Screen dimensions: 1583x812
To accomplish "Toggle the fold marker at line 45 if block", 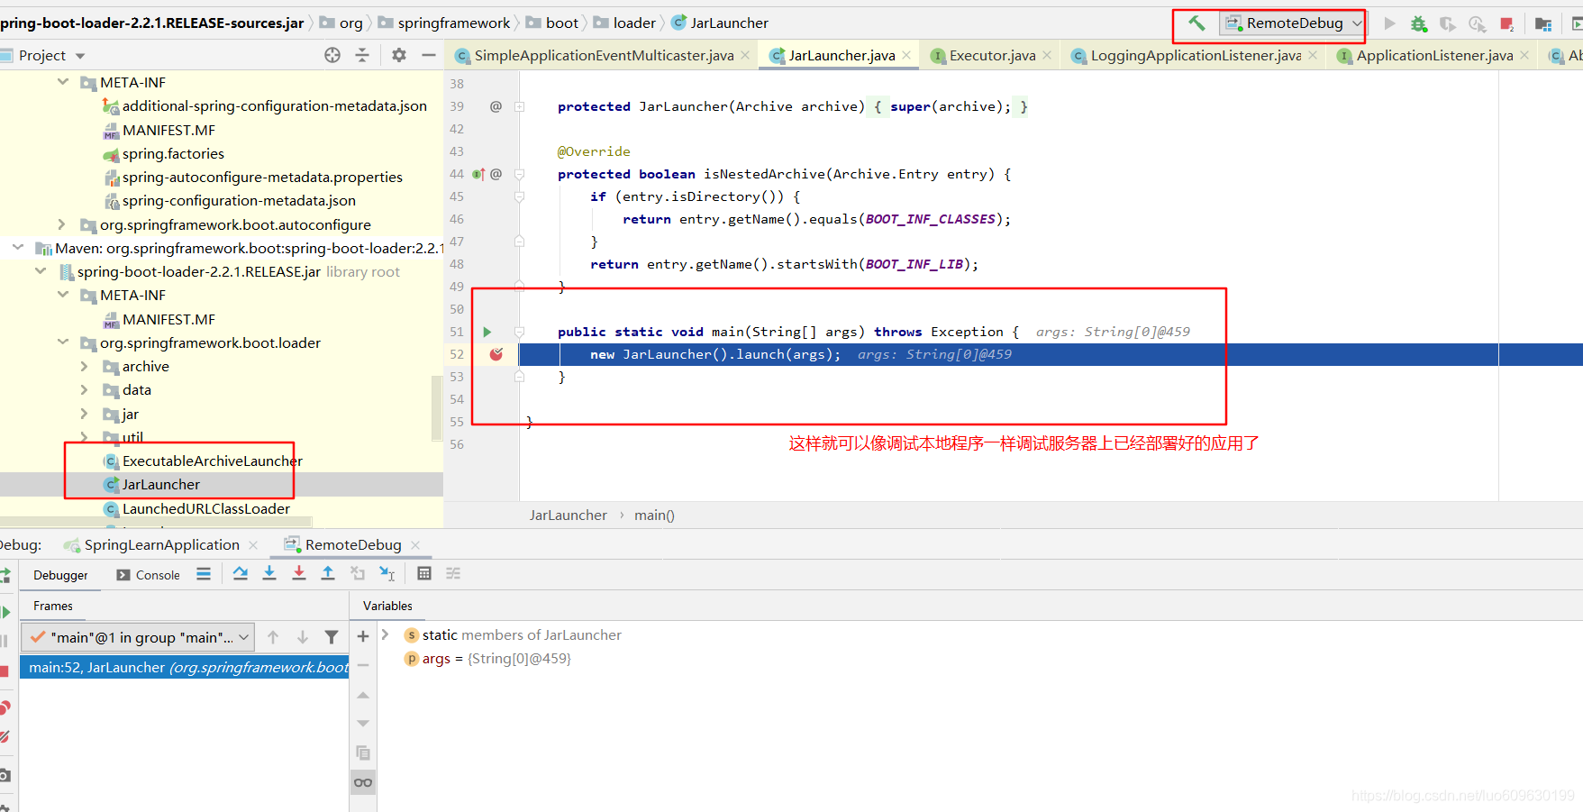I will [x=520, y=196].
